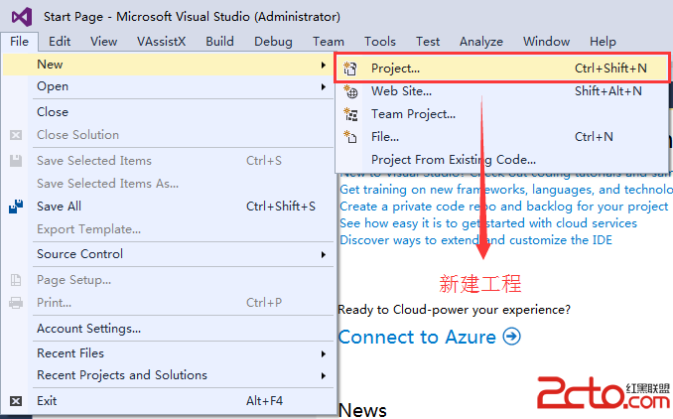Open the Build menu
Viewport: 673px width, 419px height.
click(x=219, y=42)
